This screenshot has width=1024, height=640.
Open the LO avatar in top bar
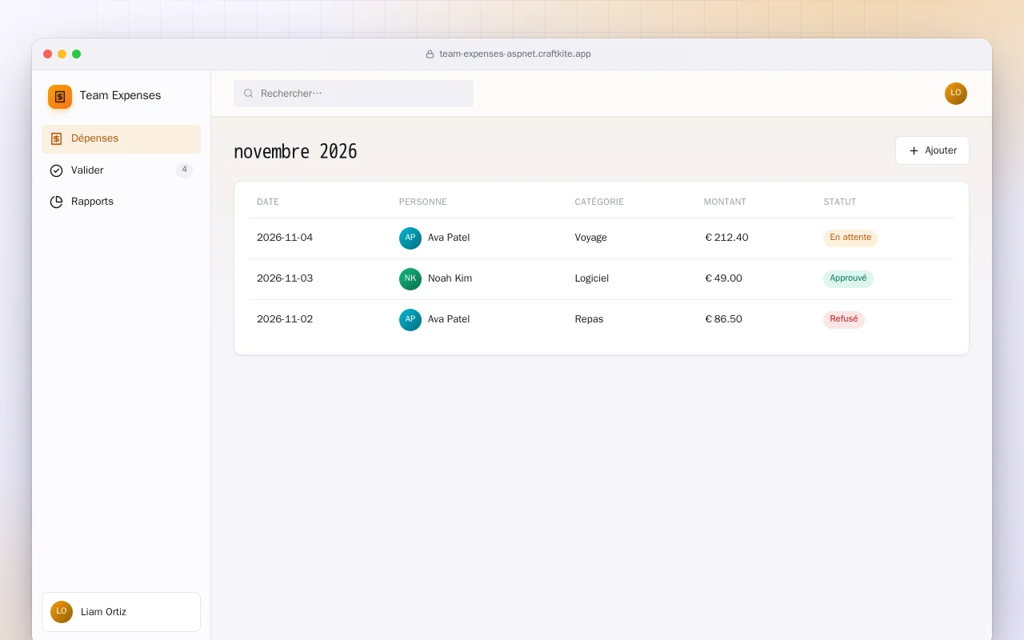click(956, 94)
